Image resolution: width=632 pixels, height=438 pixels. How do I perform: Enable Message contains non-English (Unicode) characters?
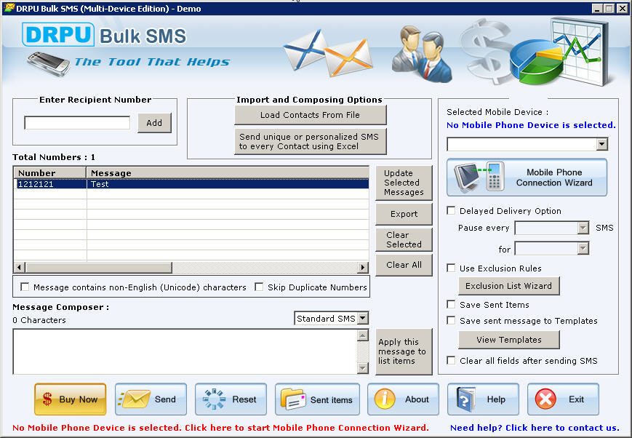tap(25, 287)
